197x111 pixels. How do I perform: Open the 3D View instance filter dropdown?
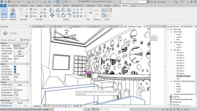pos(18,40)
